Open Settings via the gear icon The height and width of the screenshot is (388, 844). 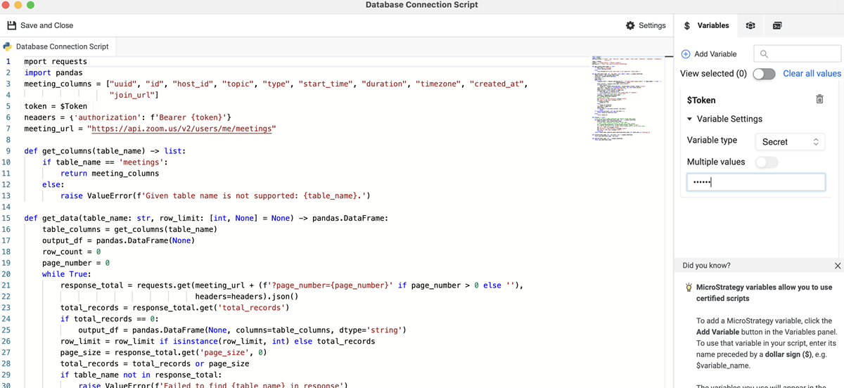[630, 25]
